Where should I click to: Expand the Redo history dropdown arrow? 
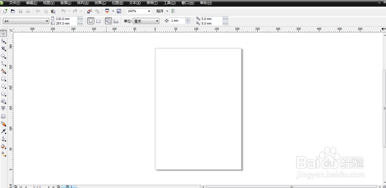click(81, 11)
